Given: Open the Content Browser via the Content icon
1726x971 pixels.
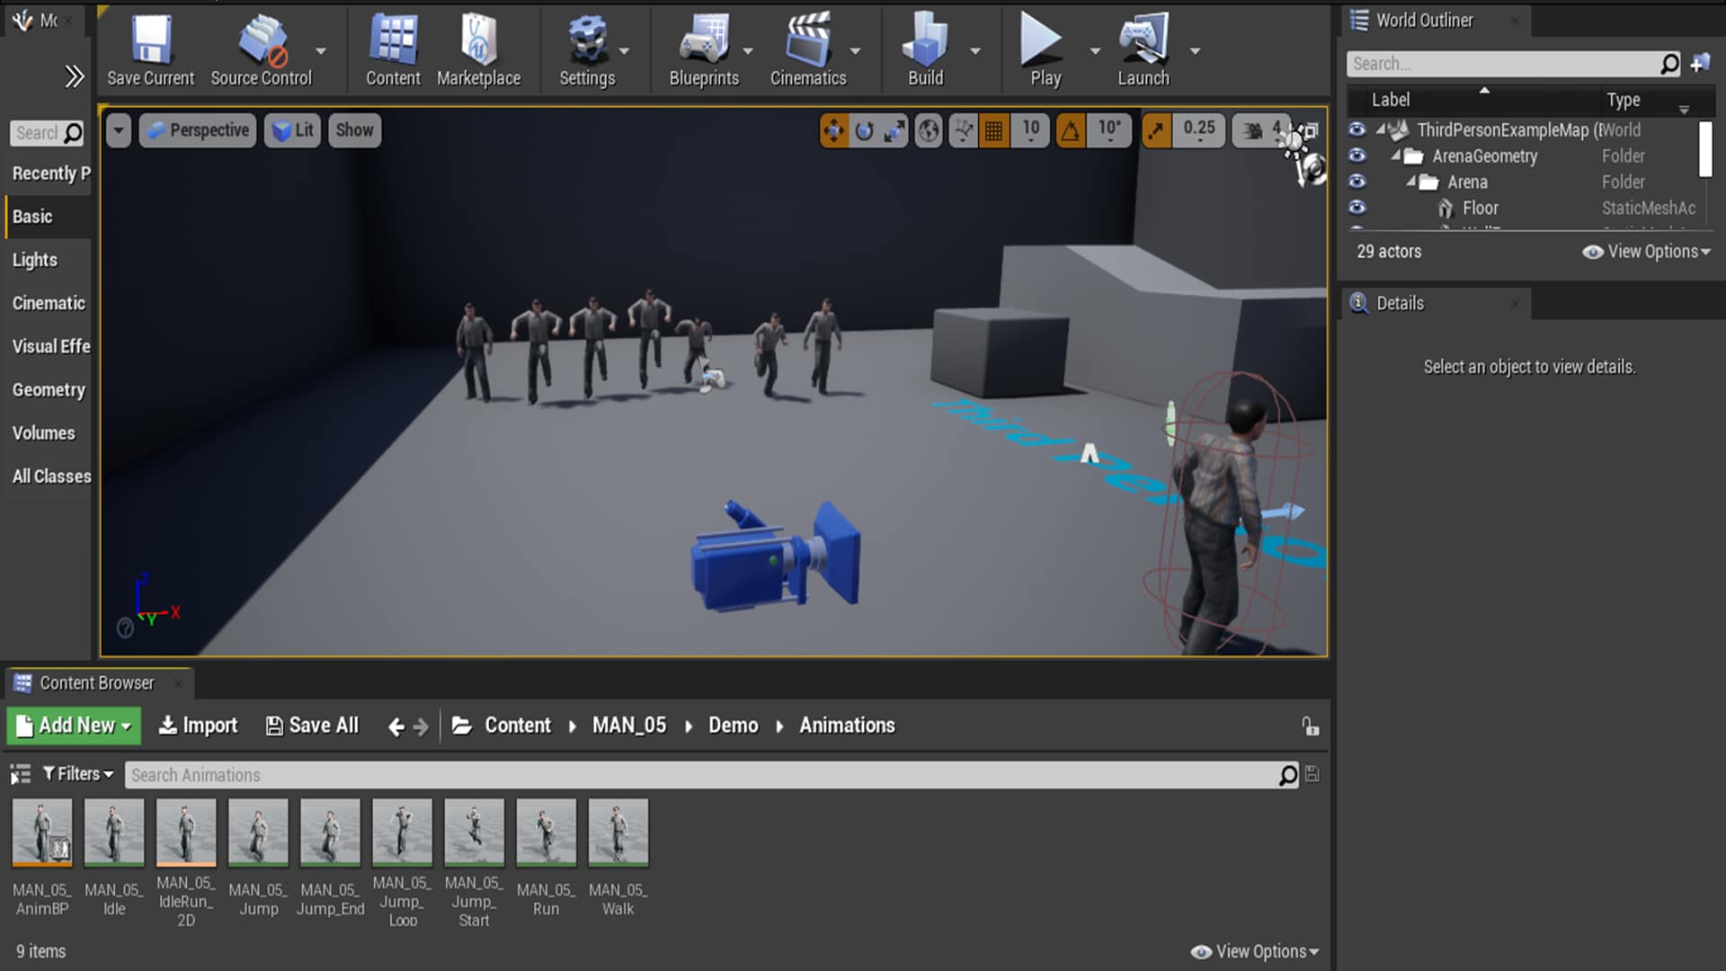Looking at the screenshot, I should tap(392, 49).
